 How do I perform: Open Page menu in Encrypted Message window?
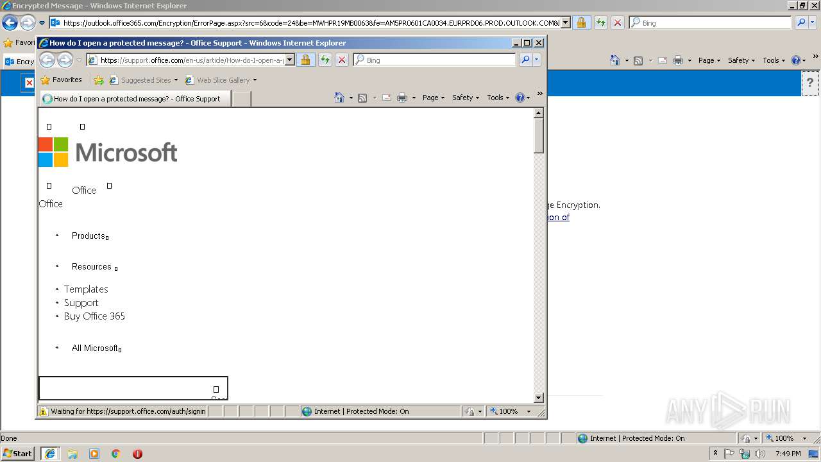click(709, 60)
